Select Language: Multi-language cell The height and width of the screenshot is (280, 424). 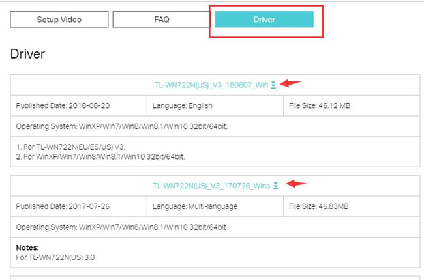point(215,206)
